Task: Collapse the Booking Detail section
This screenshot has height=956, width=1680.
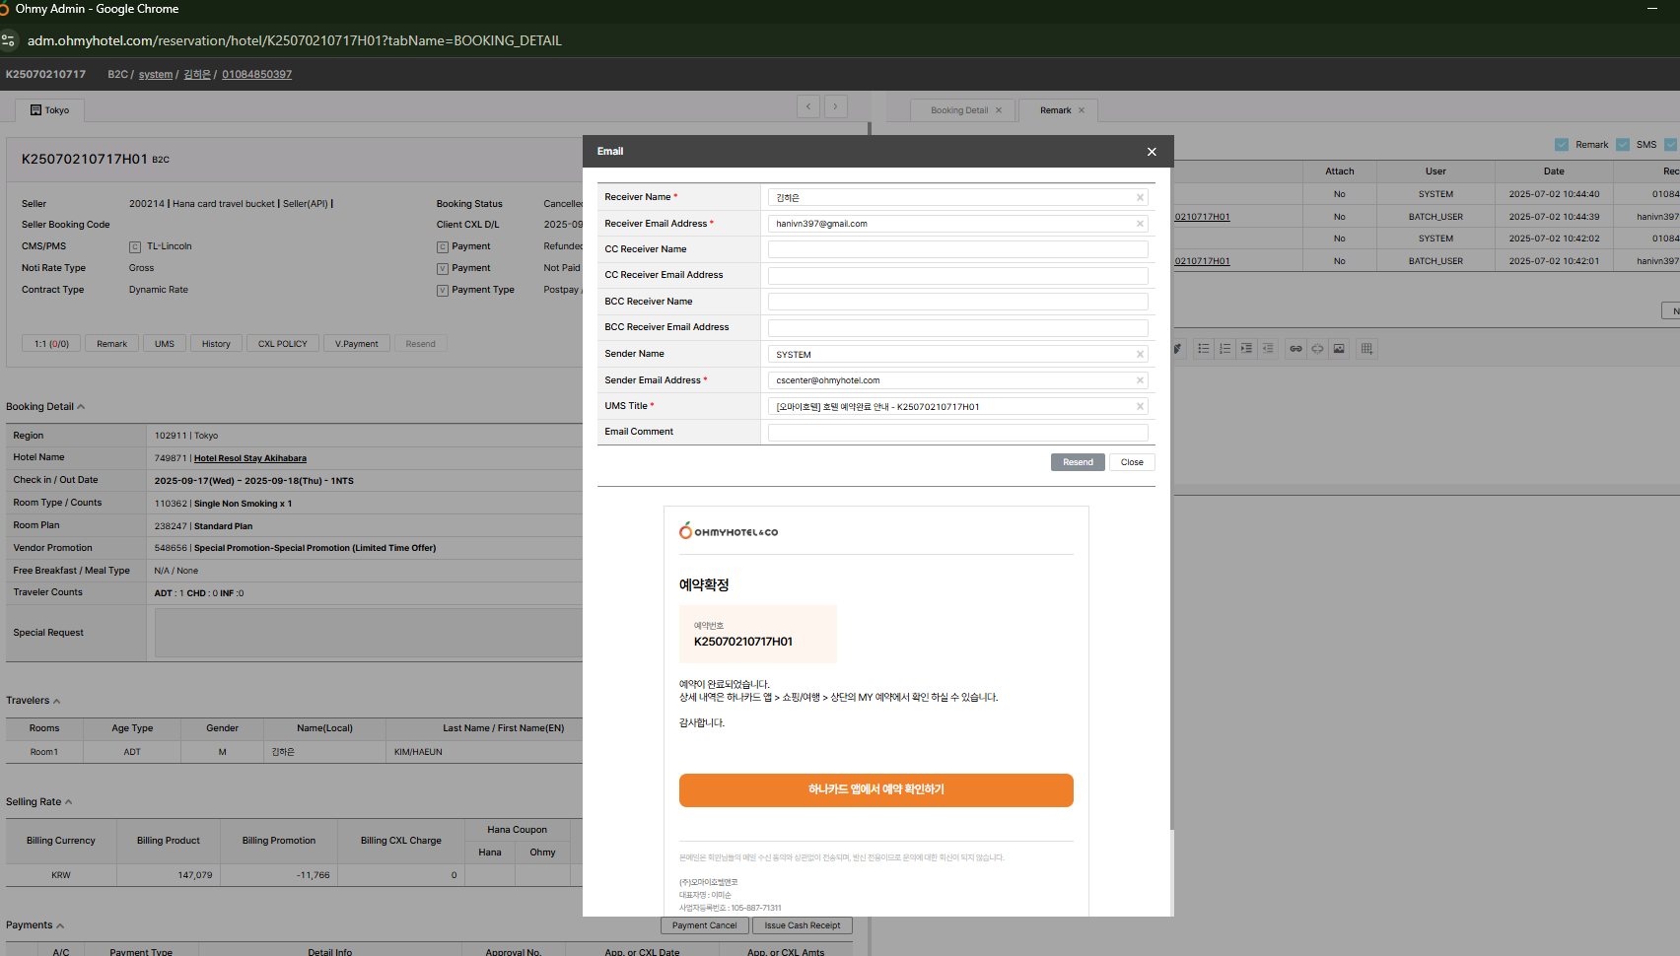Action: (x=81, y=407)
